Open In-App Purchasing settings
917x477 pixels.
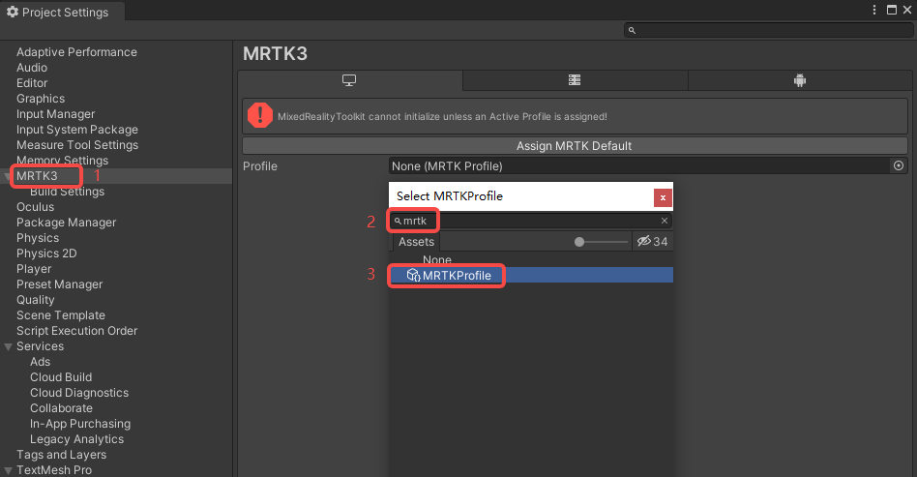(x=80, y=424)
